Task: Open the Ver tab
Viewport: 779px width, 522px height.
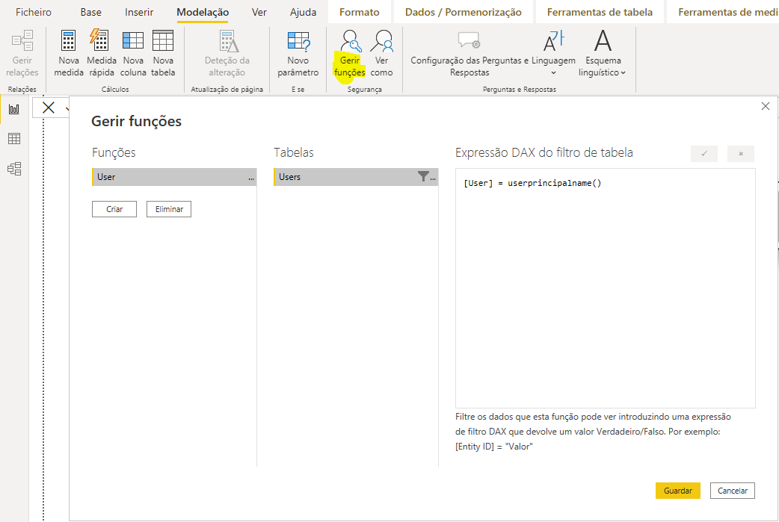Action: coord(259,12)
